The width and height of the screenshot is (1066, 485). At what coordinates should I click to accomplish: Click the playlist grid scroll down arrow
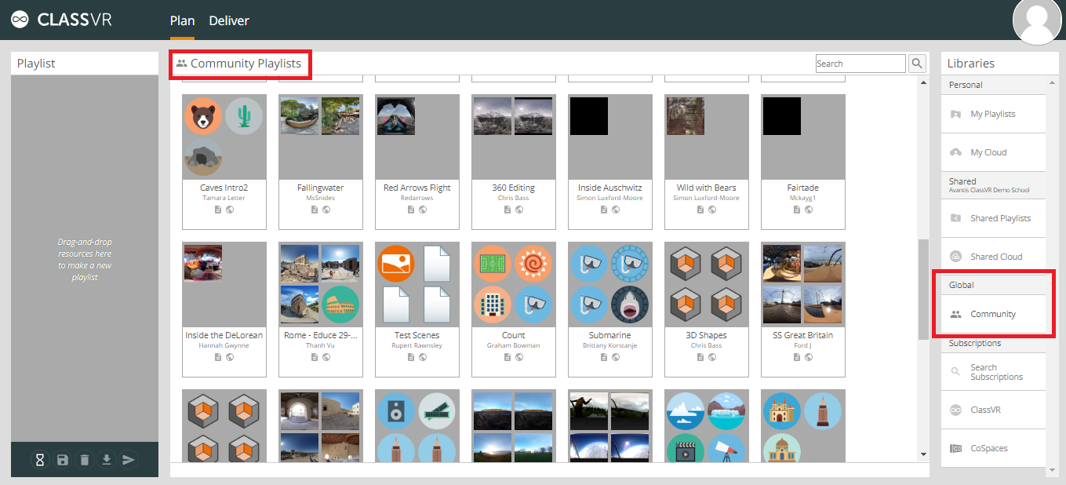[923, 454]
